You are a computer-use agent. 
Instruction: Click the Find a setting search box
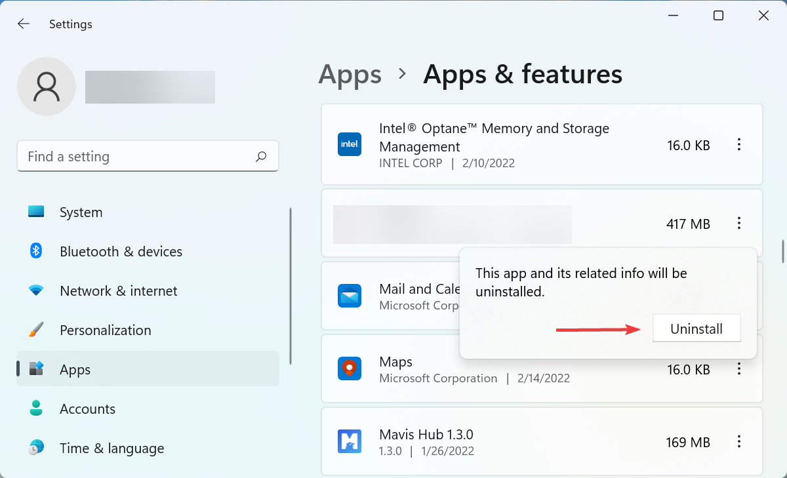coord(148,156)
